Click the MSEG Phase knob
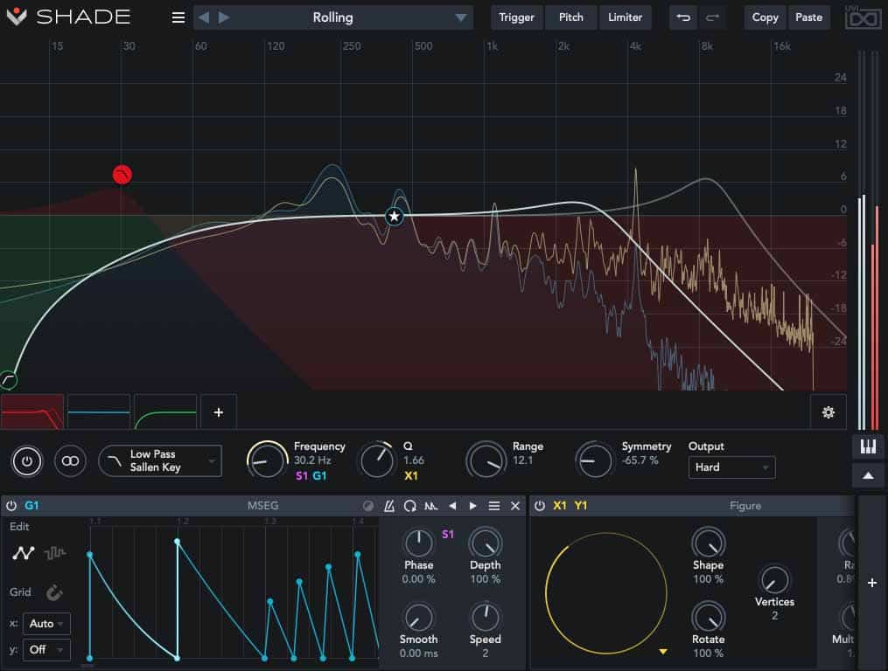The height and width of the screenshot is (671, 888). (x=418, y=543)
